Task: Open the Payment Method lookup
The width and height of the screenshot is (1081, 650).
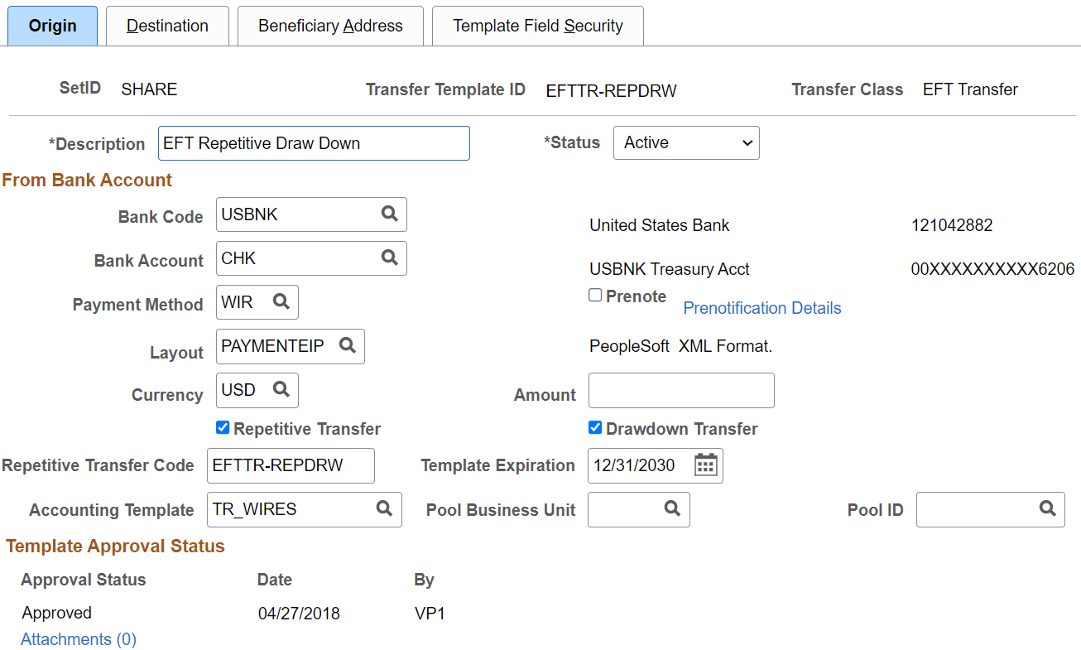Action: (281, 301)
